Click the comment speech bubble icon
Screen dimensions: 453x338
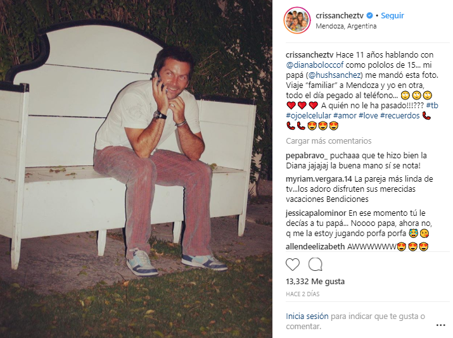pos(315,265)
